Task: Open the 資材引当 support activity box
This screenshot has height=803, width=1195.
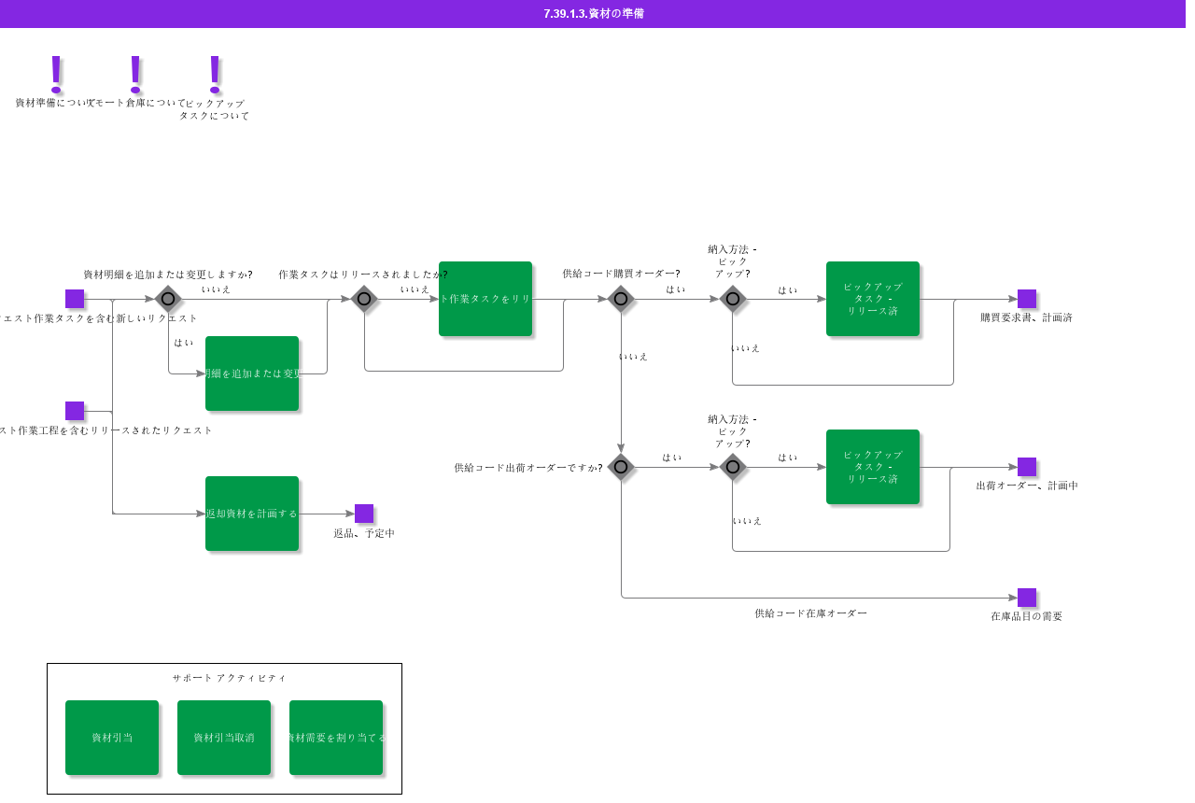Action: 112,738
